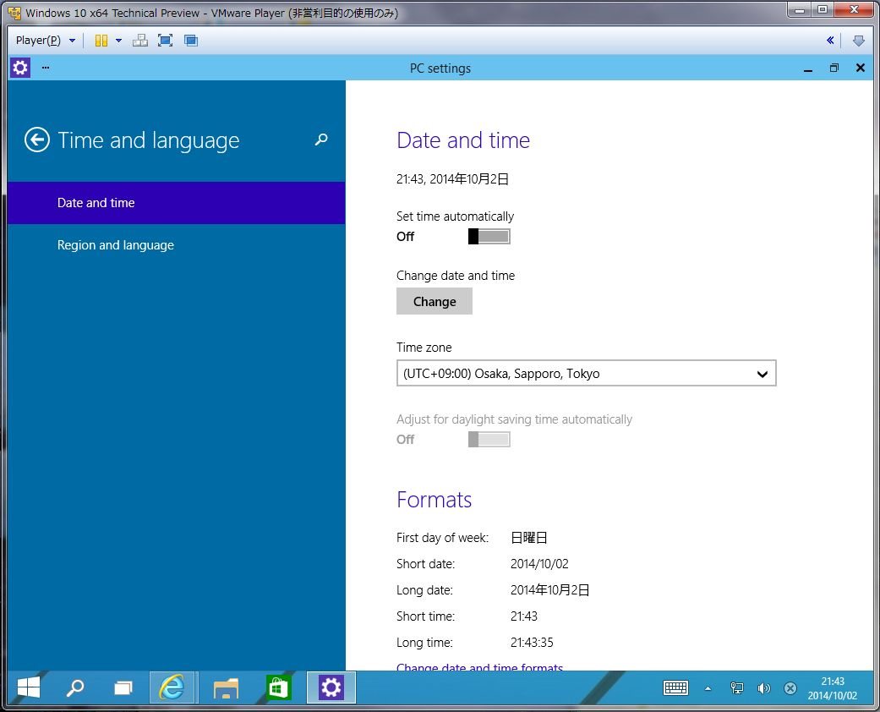The width and height of the screenshot is (880, 712).
Task: Click the Long time value 21:43:35
Action: coord(532,643)
